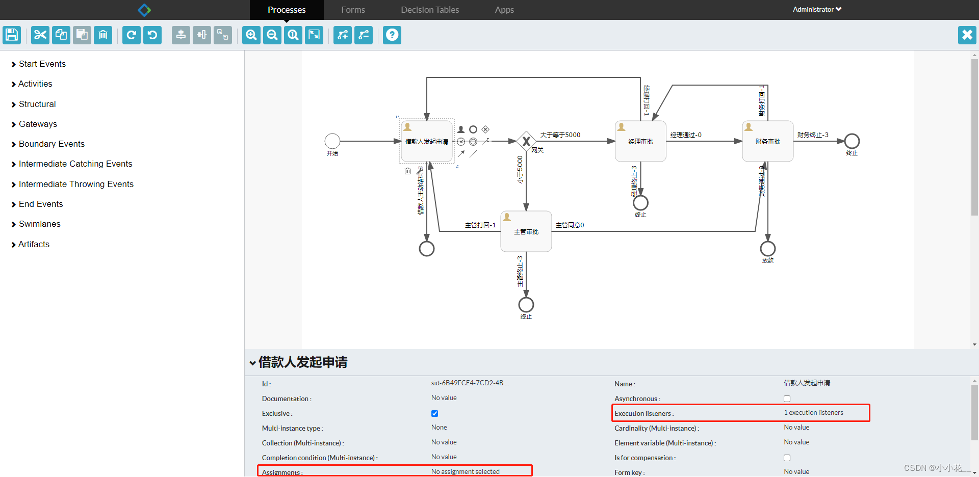Open the editor help
The height and width of the screenshot is (477, 979).
tap(392, 35)
